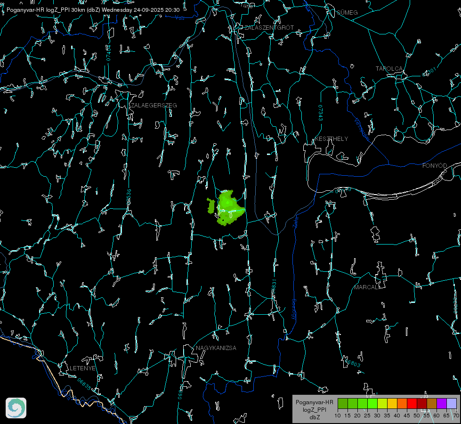Click the legend scale value 35

(387, 416)
